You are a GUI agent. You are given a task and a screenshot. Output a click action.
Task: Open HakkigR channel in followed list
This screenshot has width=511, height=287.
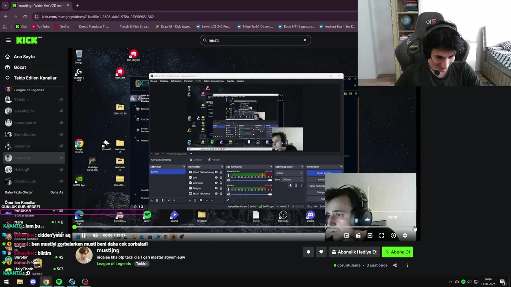(34, 169)
